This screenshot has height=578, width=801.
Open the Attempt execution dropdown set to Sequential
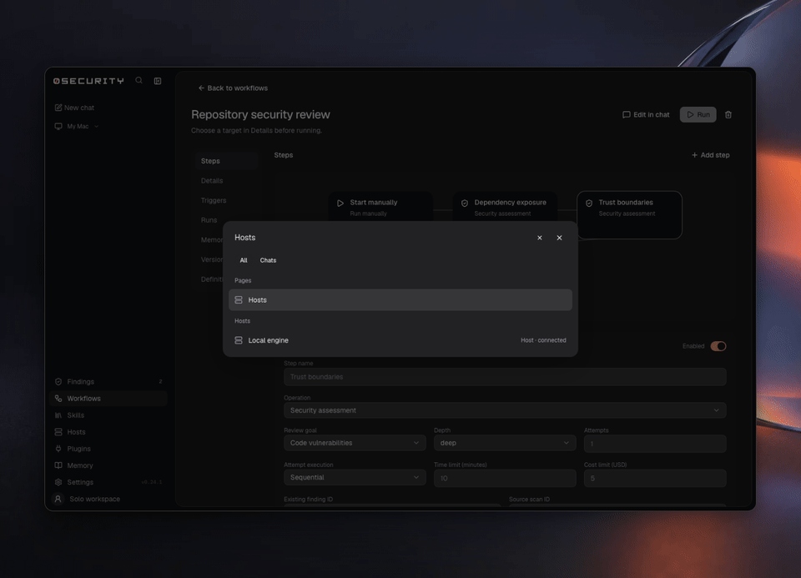point(355,477)
